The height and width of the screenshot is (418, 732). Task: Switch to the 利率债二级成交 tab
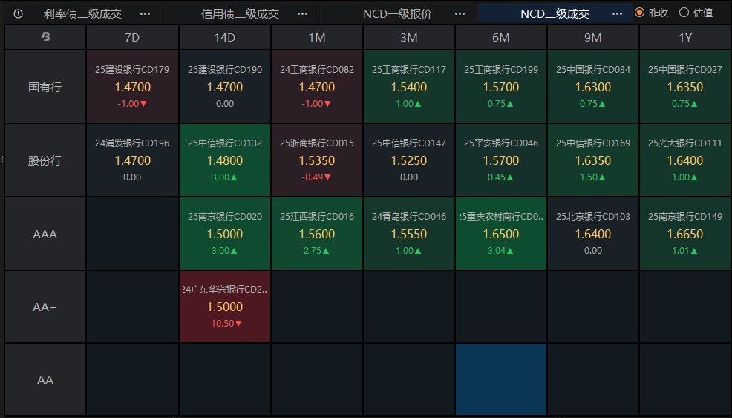click(x=82, y=13)
